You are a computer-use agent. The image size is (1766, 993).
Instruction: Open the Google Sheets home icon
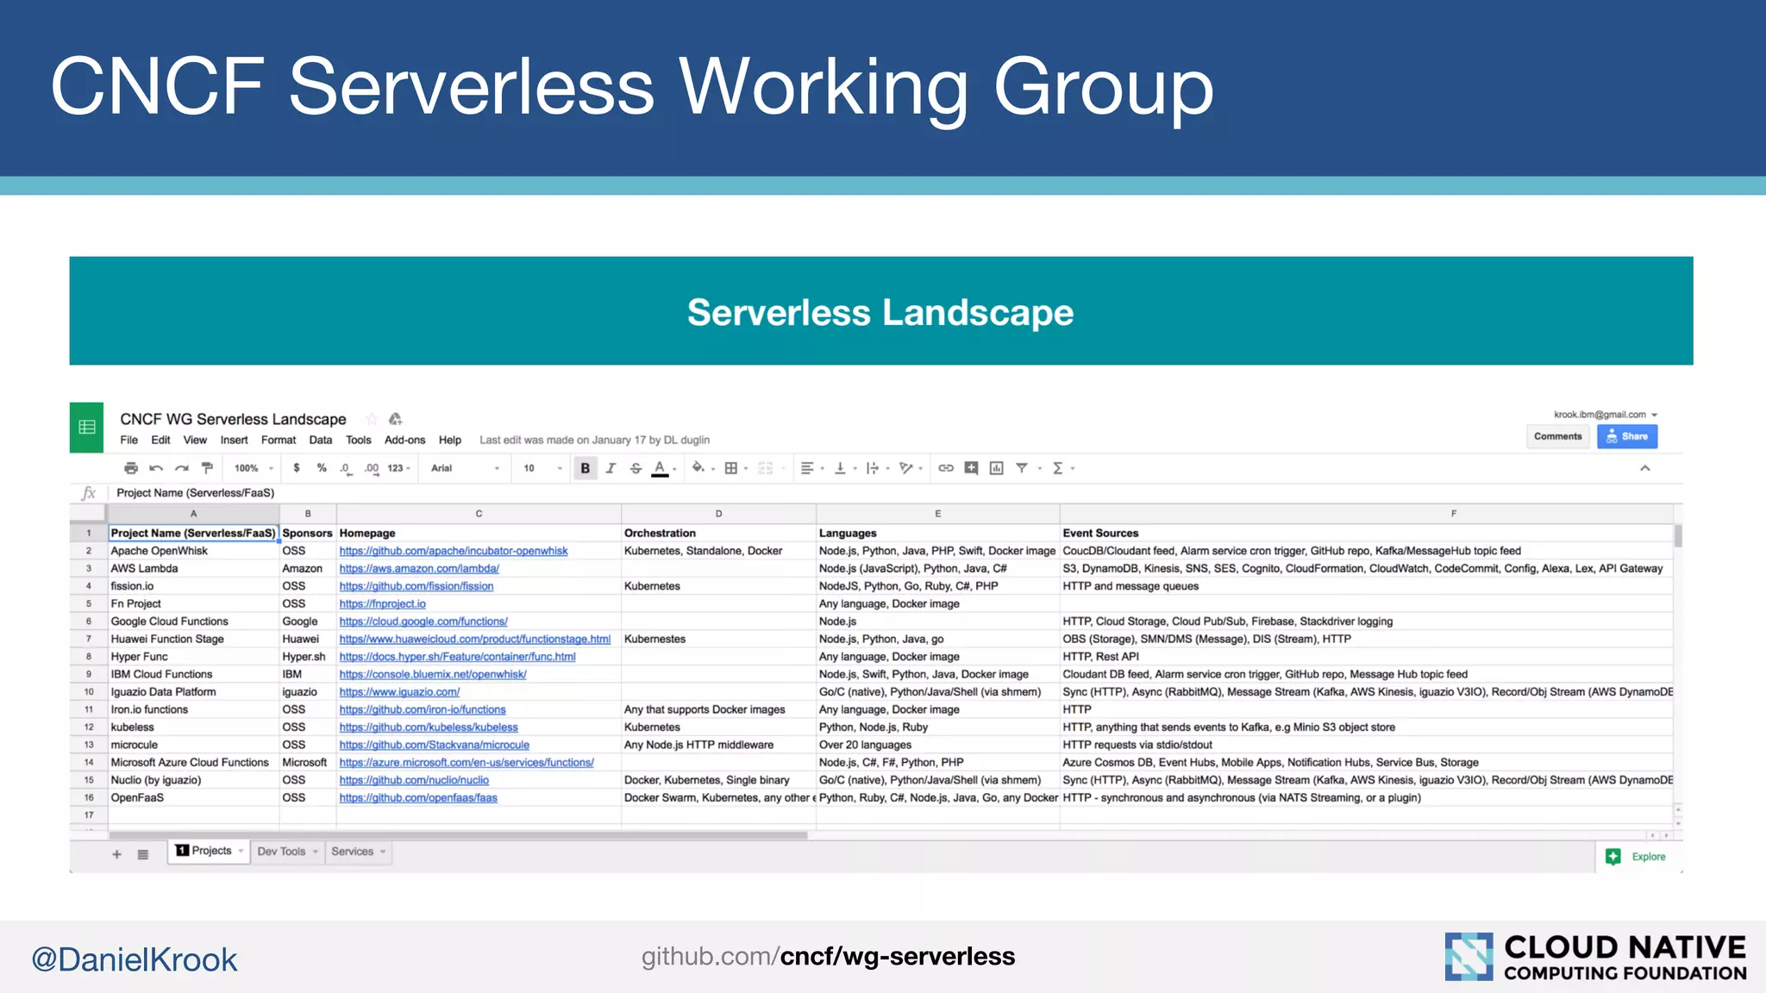click(86, 427)
